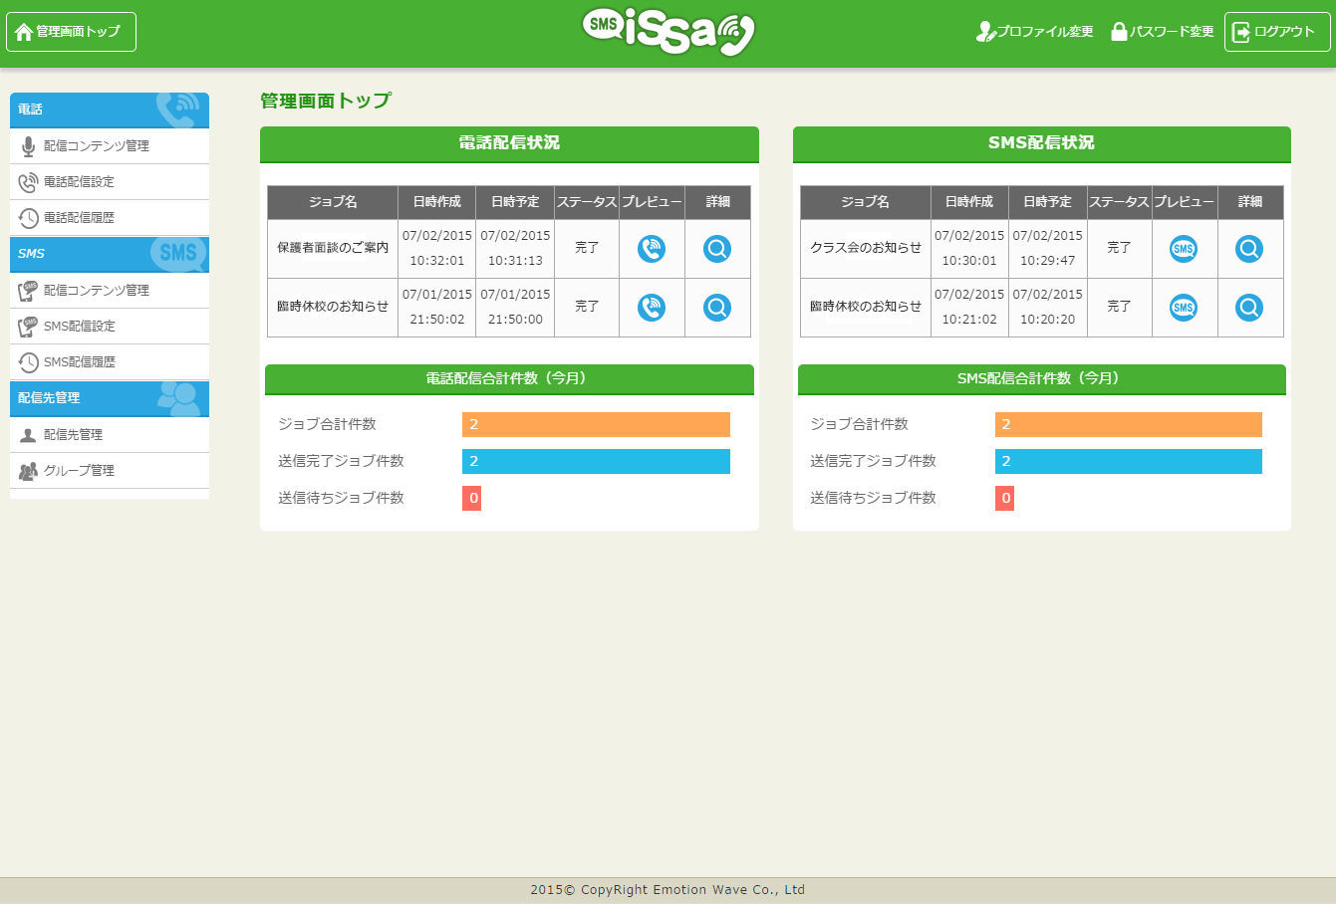Click the 電話配信設定 phone icon
The width and height of the screenshot is (1336, 904).
[x=28, y=182]
